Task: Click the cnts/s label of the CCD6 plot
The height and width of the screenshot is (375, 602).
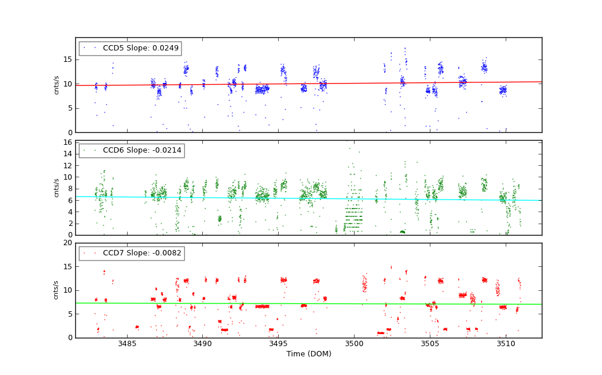Action: pyautogui.click(x=57, y=187)
